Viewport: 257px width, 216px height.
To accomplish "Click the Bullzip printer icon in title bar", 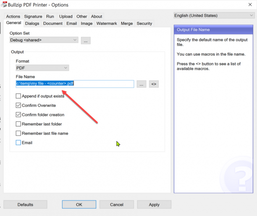I will click(x=4, y=5).
